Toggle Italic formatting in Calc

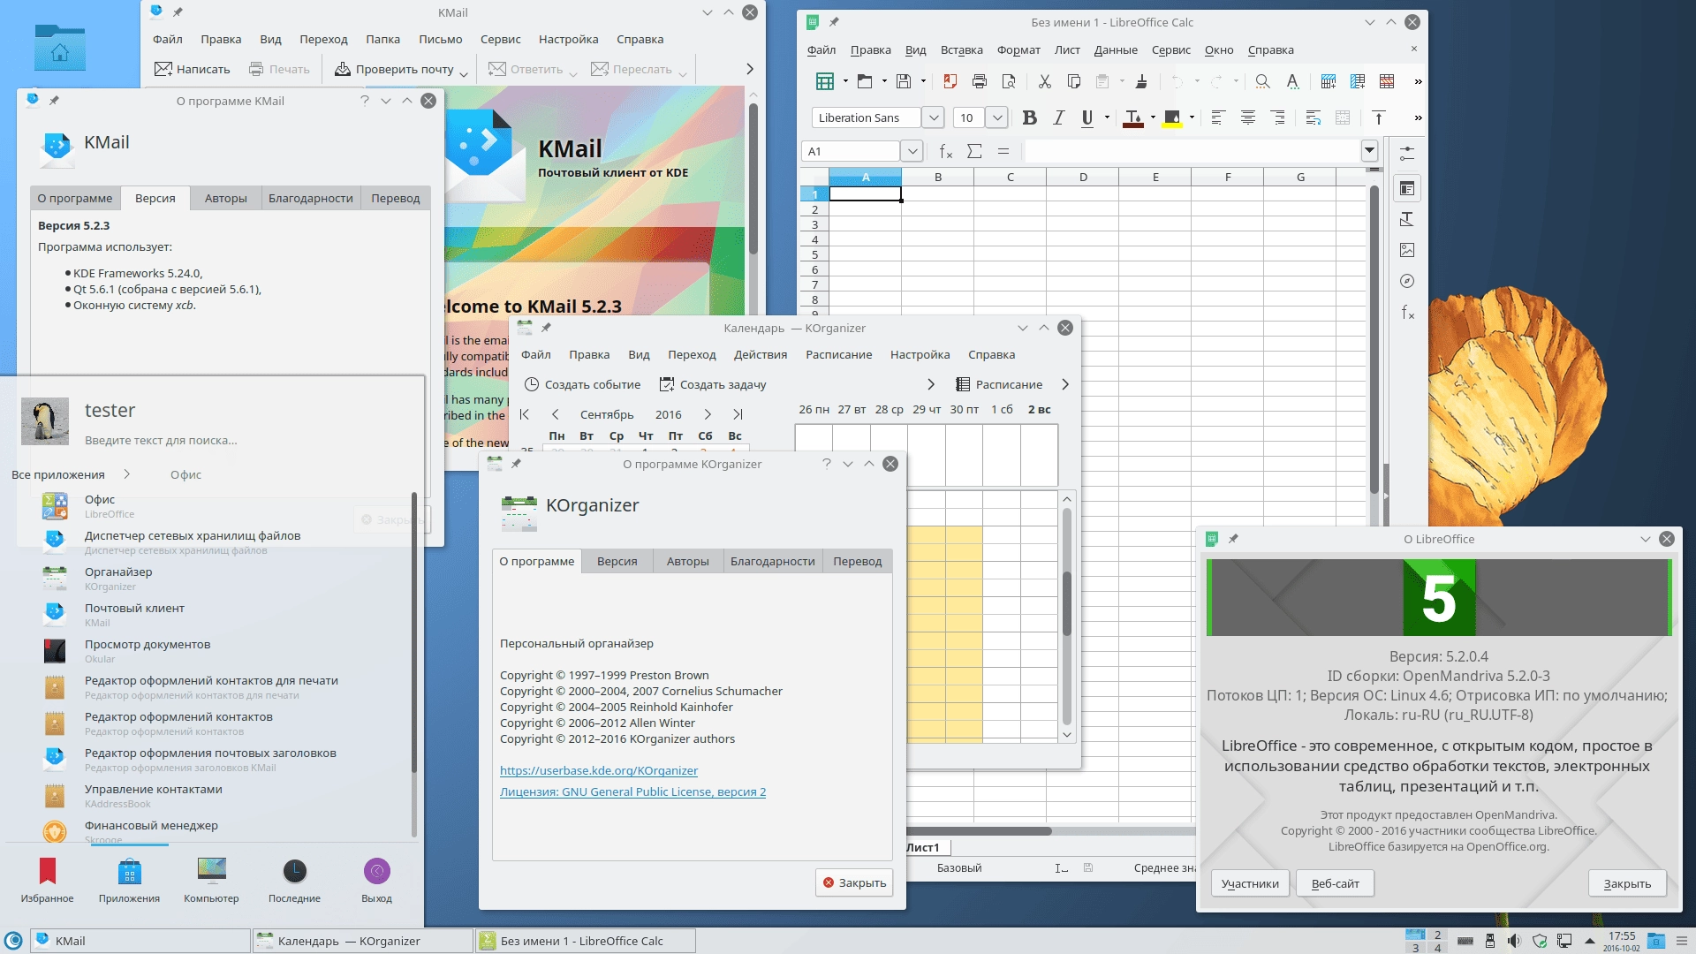pos(1058,117)
